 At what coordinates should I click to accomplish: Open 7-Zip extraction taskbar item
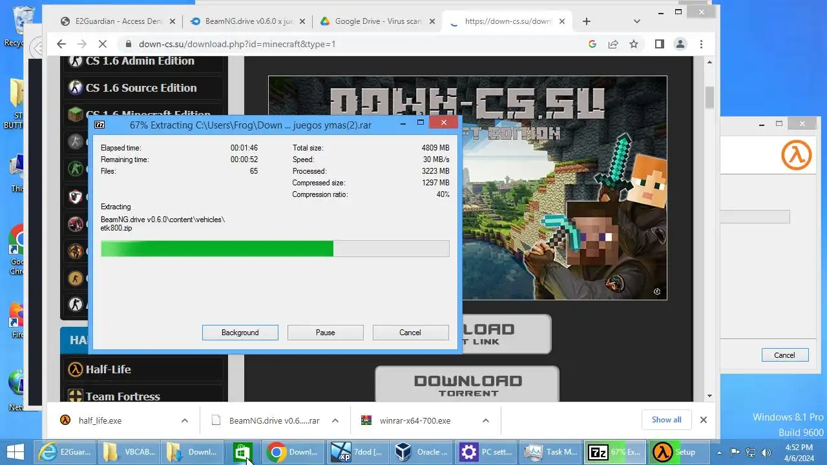[614, 452]
